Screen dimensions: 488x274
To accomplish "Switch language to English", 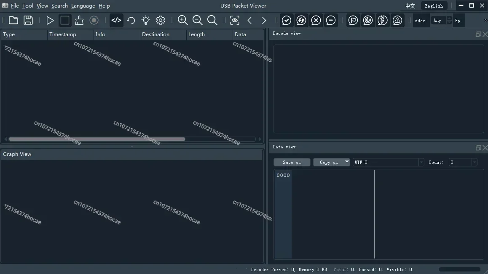I will [434, 6].
